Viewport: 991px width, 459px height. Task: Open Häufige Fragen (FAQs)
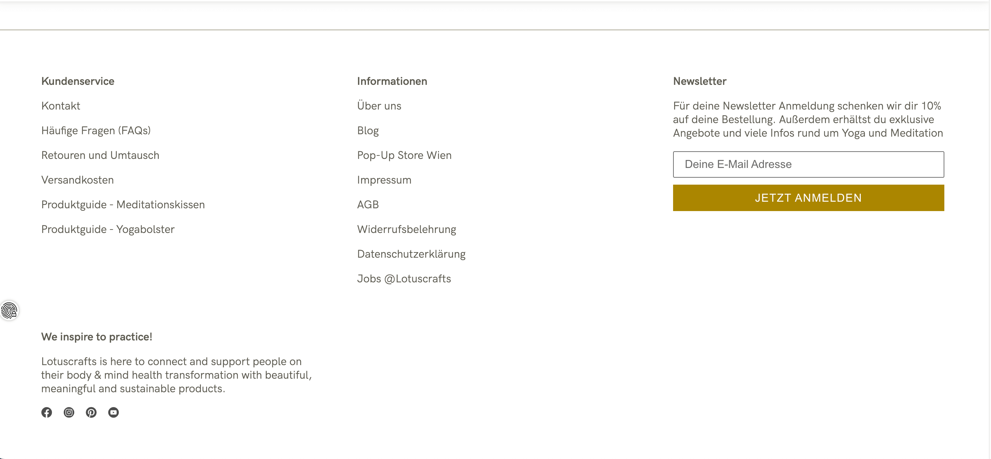[x=96, y=131]
